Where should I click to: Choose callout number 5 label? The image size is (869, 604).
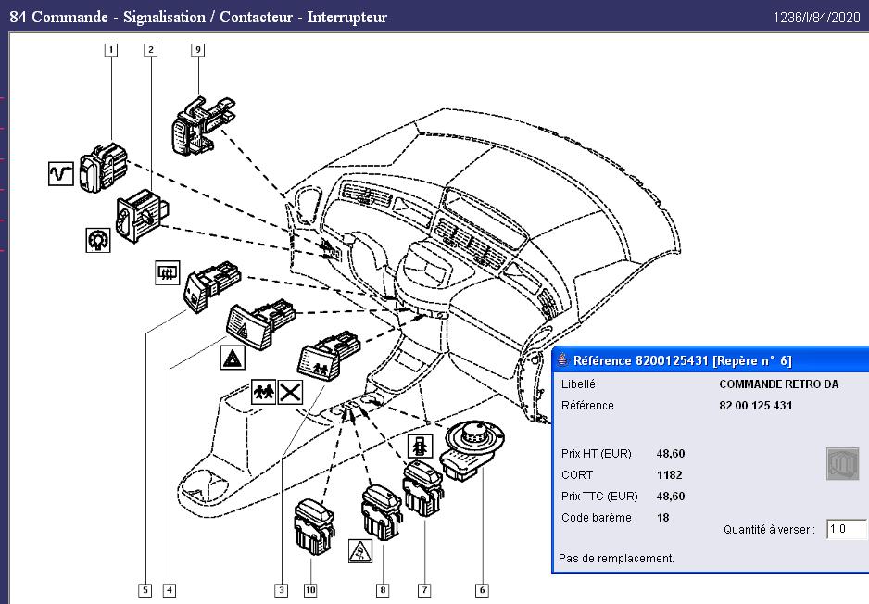click(145, 589)
